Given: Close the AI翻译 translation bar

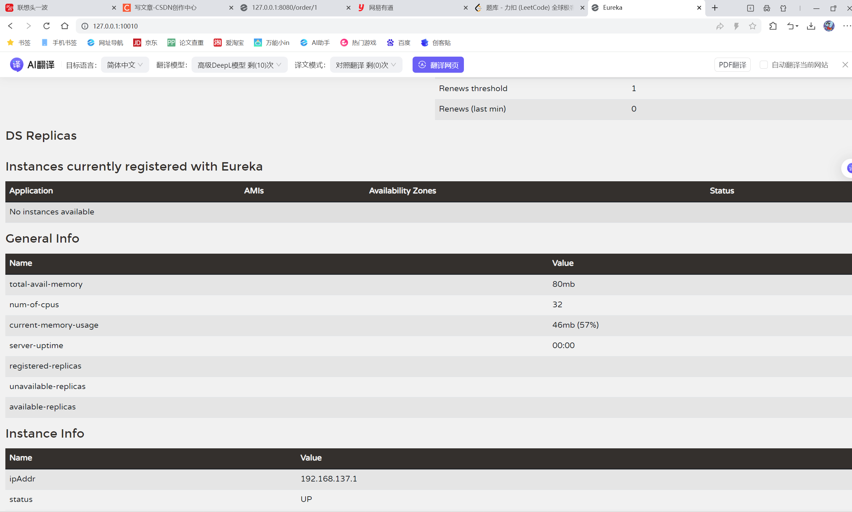Looking at the screenshot, I should pos(845,65).
